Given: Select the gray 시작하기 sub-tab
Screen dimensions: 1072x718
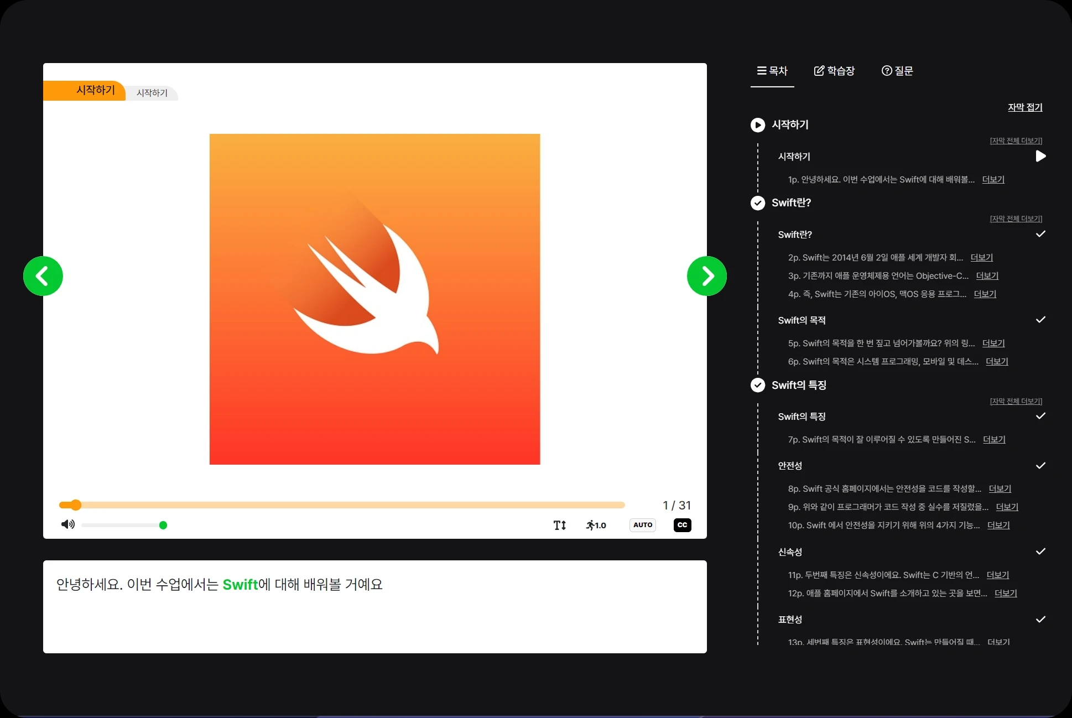Looking at the screenshot, I should point(152,93).
